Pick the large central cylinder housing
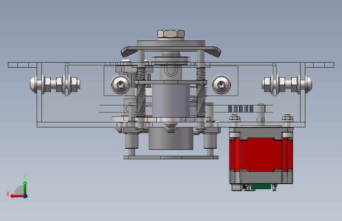 (171, 101)
